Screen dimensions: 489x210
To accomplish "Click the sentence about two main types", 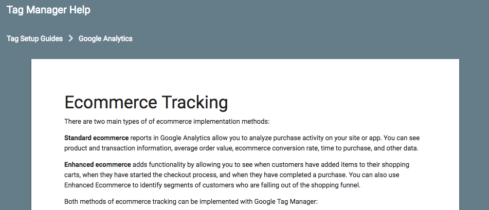I will (167, 122).
